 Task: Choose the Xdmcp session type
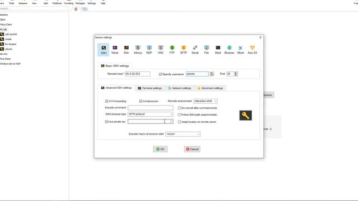[138, 50]
